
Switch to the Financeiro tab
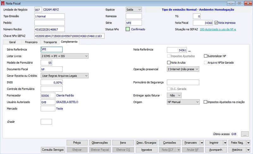[x=31, y=42]
